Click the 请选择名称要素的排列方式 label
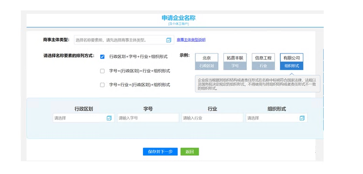Image resolution: width=363 pixels, height=174 pixels. [x=69, y=56]
